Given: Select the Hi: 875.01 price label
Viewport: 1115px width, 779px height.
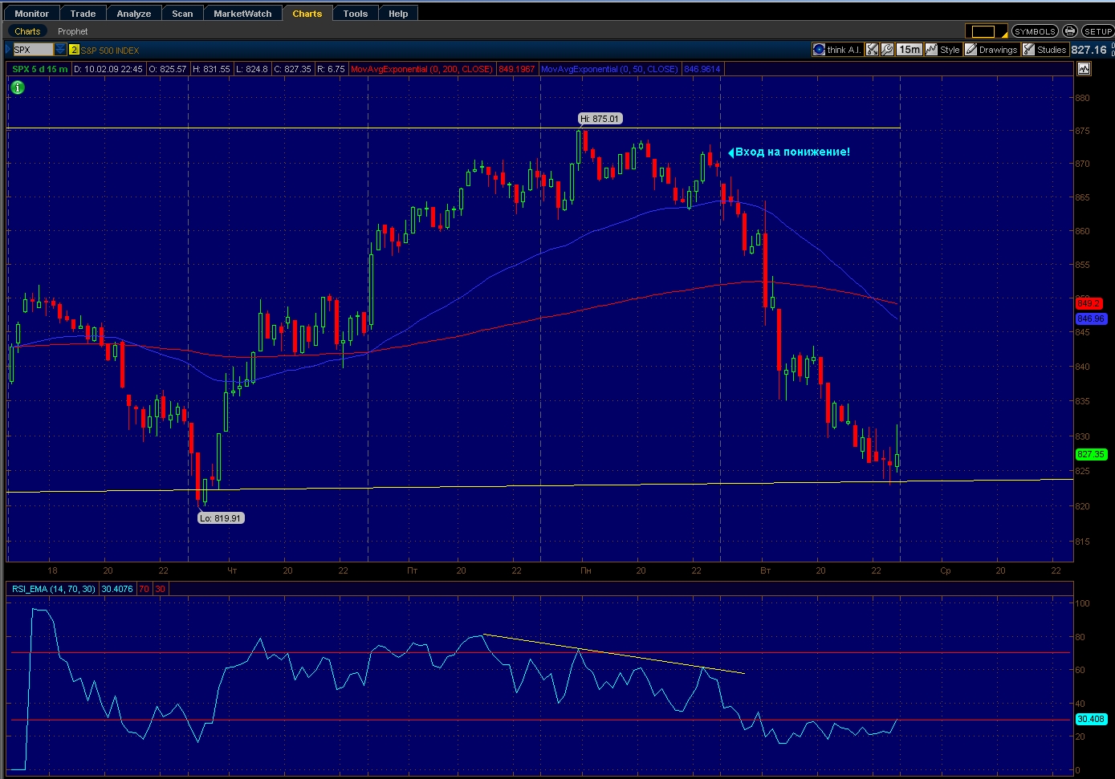Looking at the screenshot, I should (x=600, y=119).
